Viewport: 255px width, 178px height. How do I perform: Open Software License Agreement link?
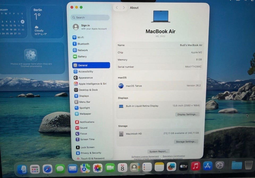point(145,156)
